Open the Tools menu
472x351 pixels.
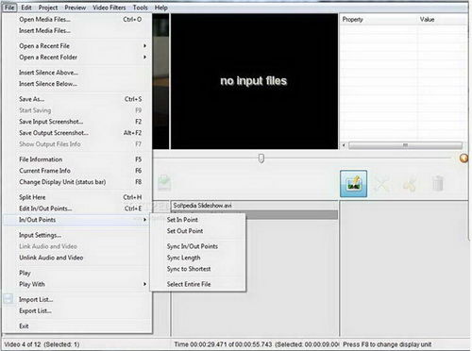coord(140,8)
